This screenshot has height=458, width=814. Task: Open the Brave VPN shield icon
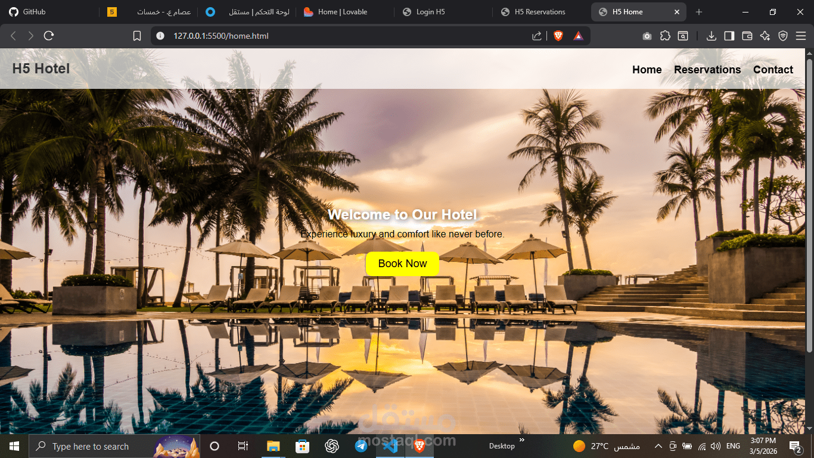click(x=783, y=36)
